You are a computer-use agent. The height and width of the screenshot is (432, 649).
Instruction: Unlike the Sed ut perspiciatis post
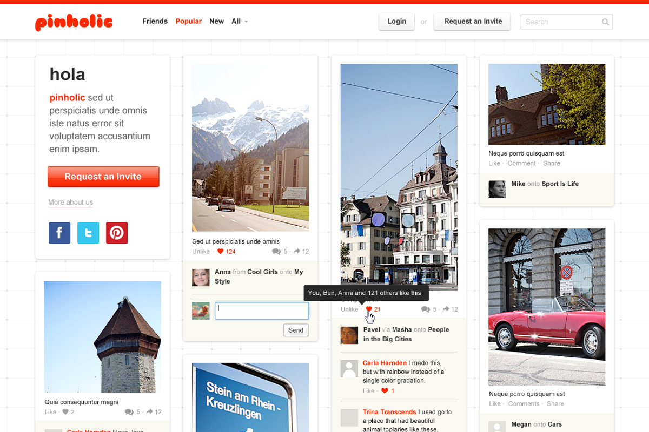(201, 252)
